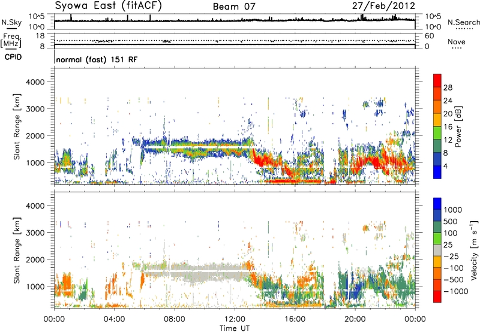Click the '08:00' time tick label

[x=174, y=319]
